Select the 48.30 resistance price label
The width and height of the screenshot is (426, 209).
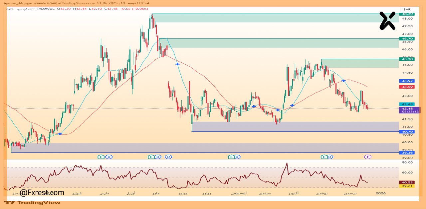(x=407, y=14)
